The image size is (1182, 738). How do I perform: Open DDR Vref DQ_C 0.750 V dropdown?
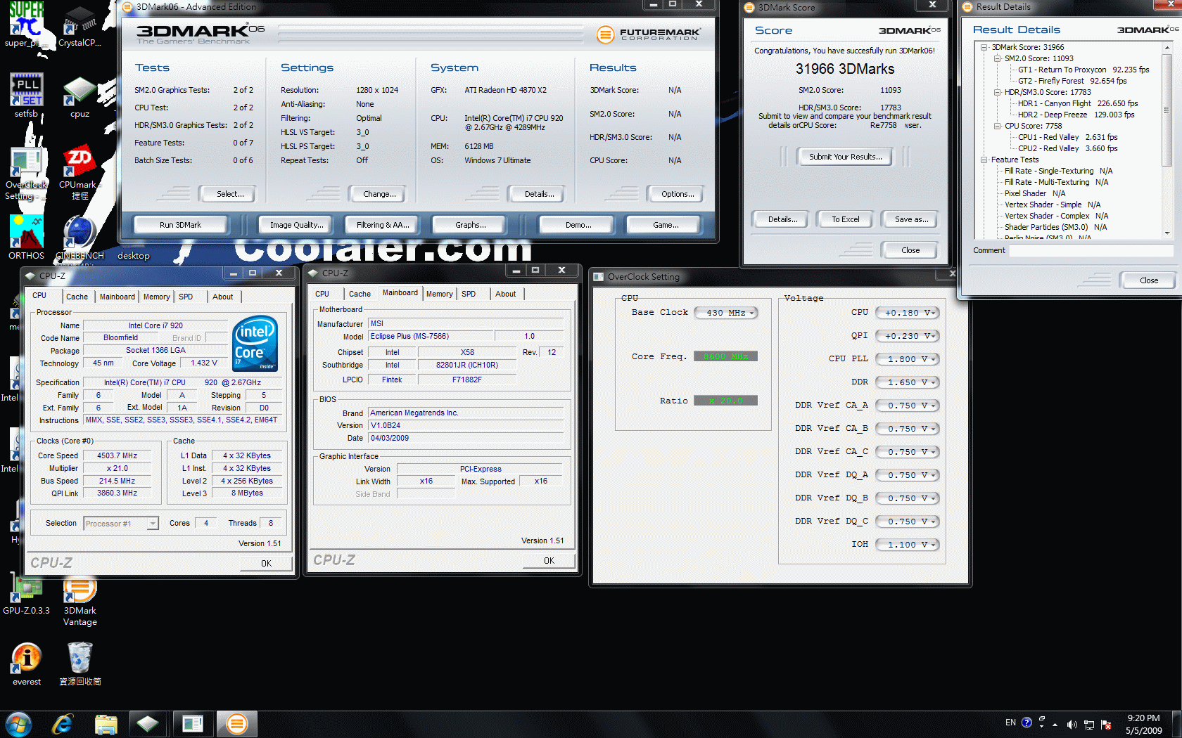908,522
